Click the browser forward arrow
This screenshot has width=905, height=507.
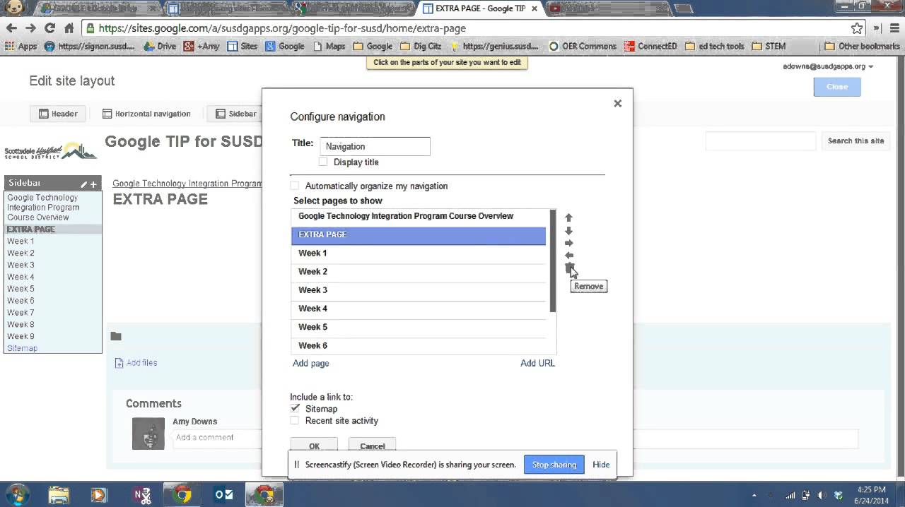(x=30, y=28)
